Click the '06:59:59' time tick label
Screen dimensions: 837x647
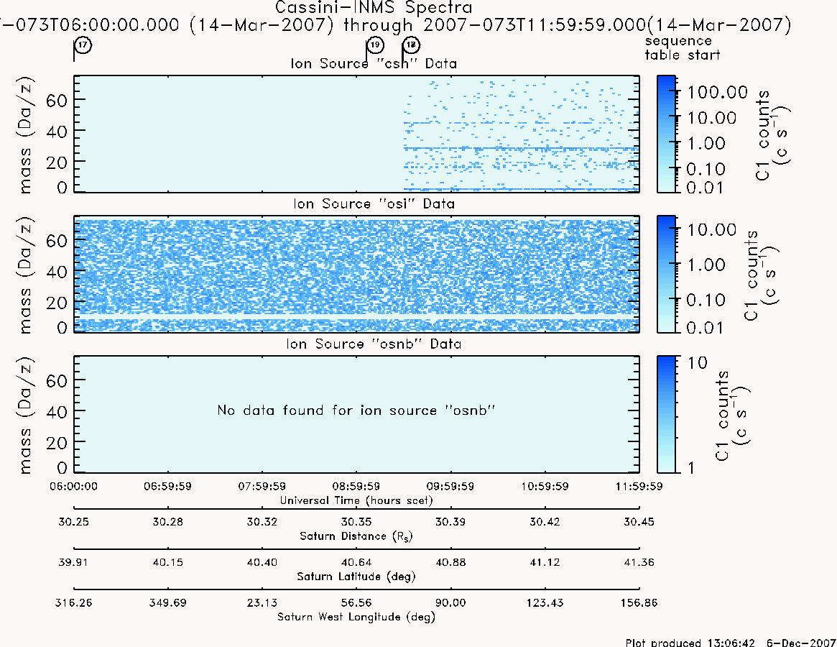click(167, 486)
